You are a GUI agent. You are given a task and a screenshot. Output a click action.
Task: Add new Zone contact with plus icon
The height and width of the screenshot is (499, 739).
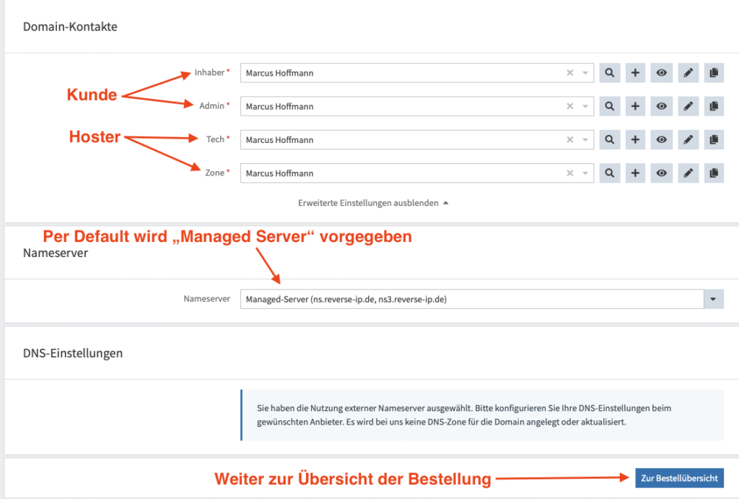(635, 173)
